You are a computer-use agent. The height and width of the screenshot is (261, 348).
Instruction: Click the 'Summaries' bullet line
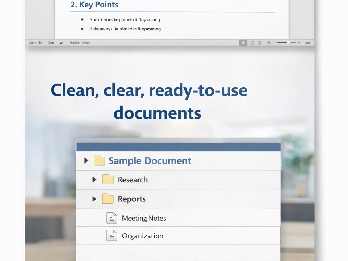[x=125, y=19]
